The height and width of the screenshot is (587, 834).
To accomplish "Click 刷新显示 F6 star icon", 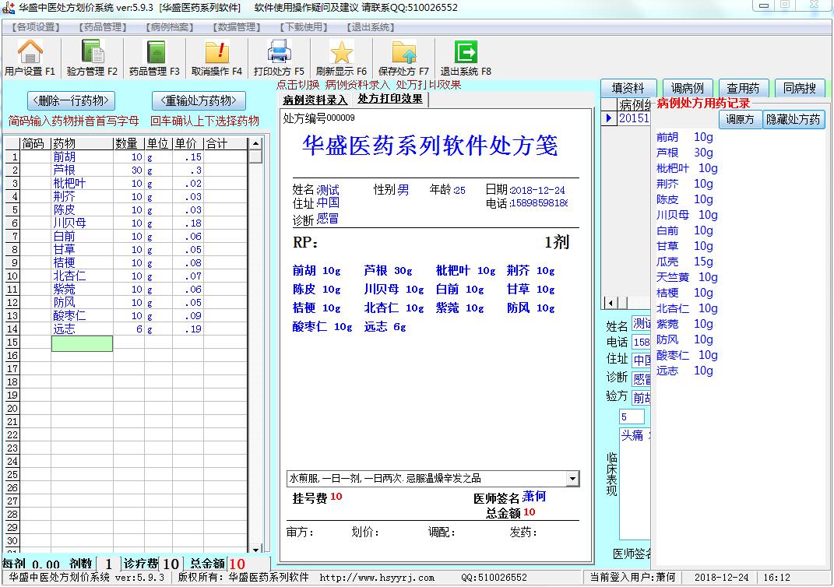I will click(x=342, y=51).
